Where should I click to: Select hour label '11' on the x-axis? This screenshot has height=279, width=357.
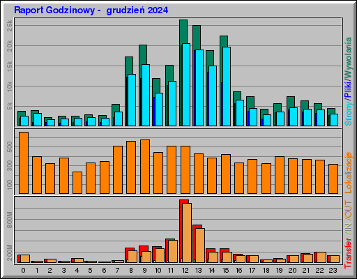pyautogui.click(x=171, y=271)
